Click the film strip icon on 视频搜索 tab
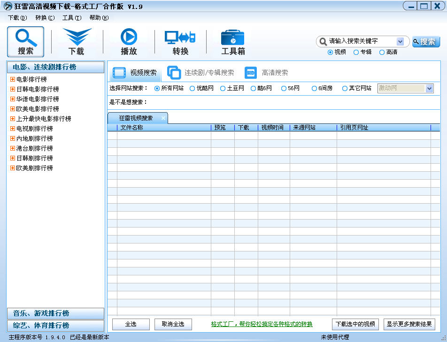Screen dimensions: 447x342 [x=119, y=73]
